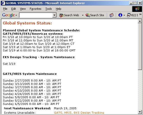The width and height of the screenshot is (143, 115).
Task: Click the scrollbar up arrow
Action: (140, 21)
